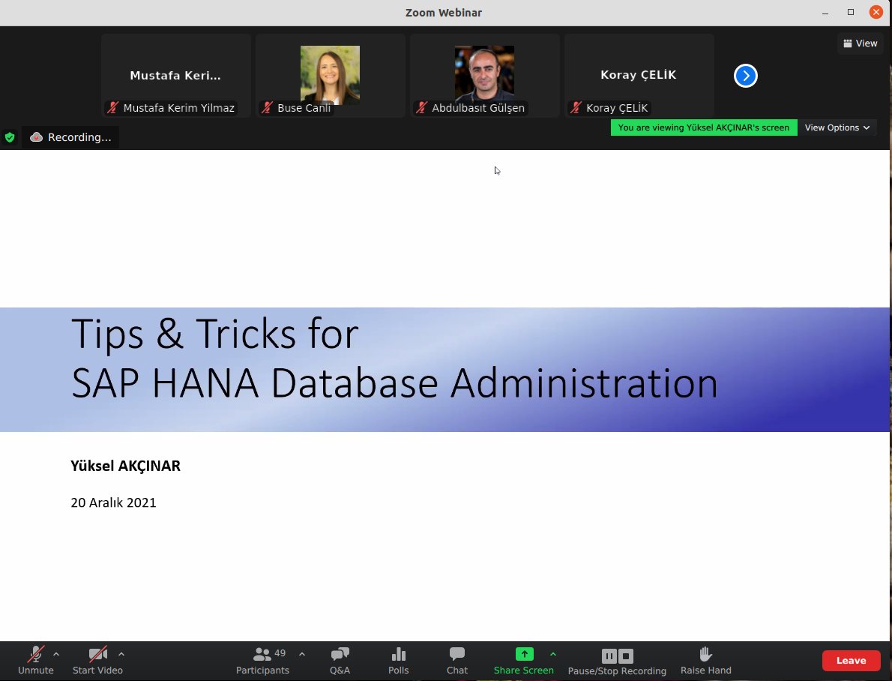Click presenter name Yüksel AKÇINAR on slide
892x681 pixels.
(x=125, y=466)
